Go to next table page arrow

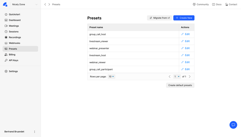coord(190,77)
